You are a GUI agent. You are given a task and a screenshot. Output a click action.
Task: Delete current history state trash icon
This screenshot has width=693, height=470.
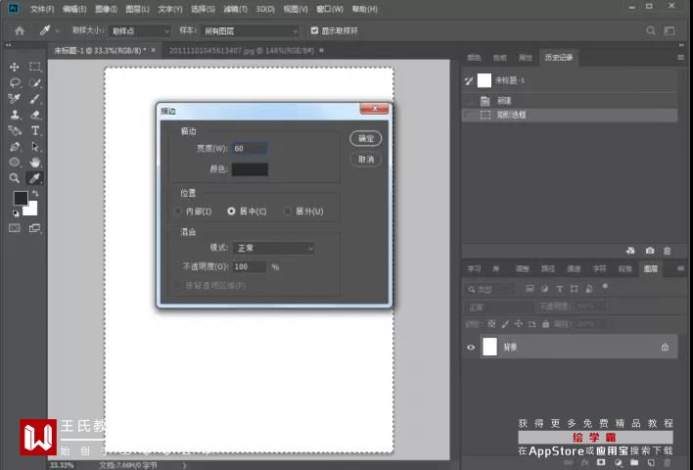668,251
